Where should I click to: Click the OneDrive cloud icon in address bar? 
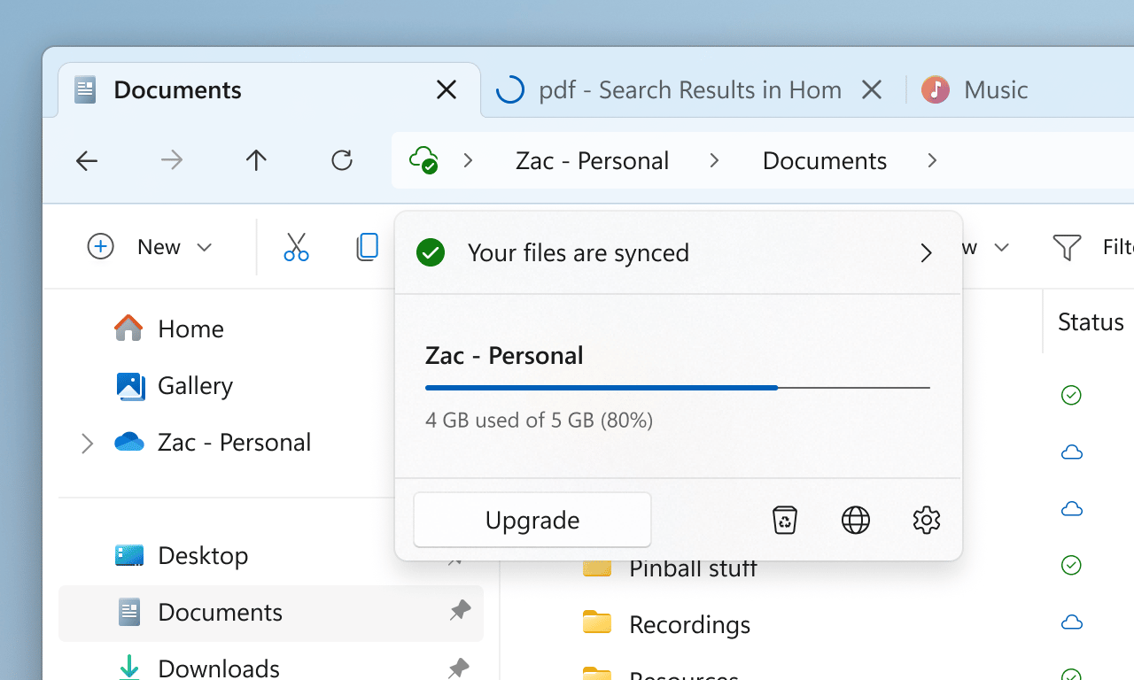tap(423, 160)
